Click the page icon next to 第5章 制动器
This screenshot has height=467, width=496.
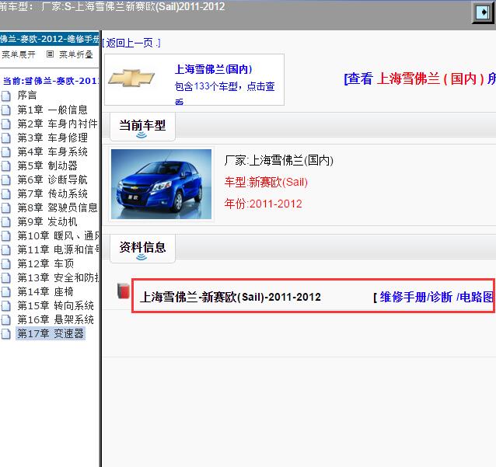(6, 166)
